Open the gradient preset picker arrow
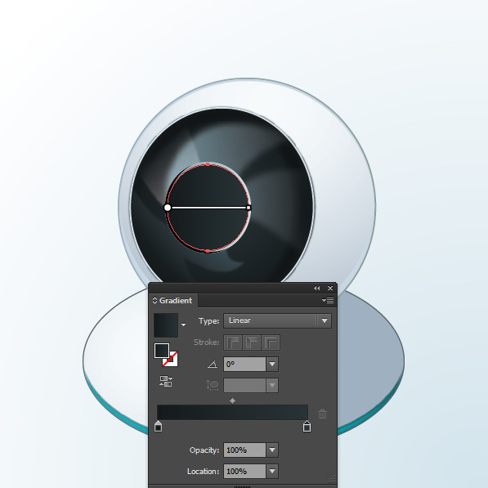488x488 pixels. tap(184, 325)
